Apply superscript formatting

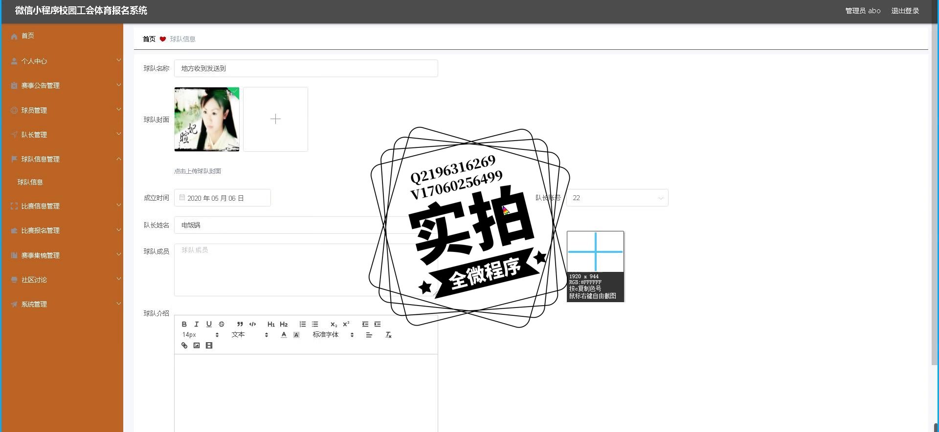tap(346, 324)
